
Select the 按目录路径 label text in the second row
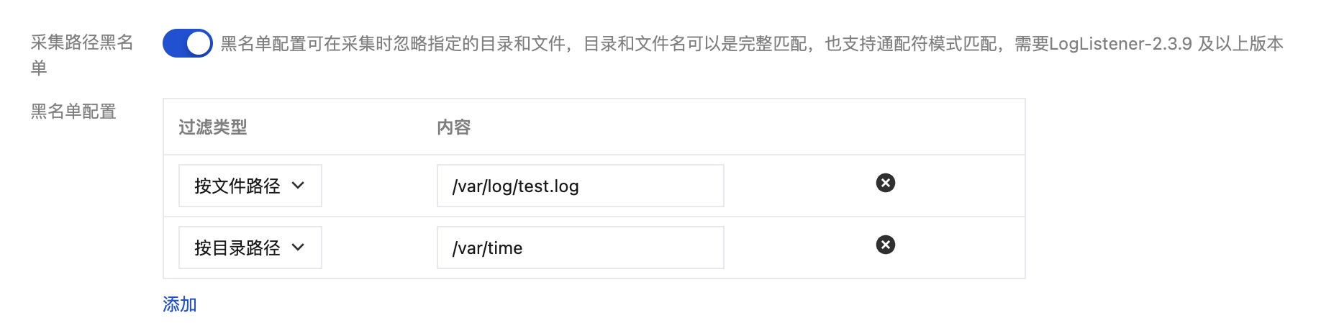(x=237, y=248)
